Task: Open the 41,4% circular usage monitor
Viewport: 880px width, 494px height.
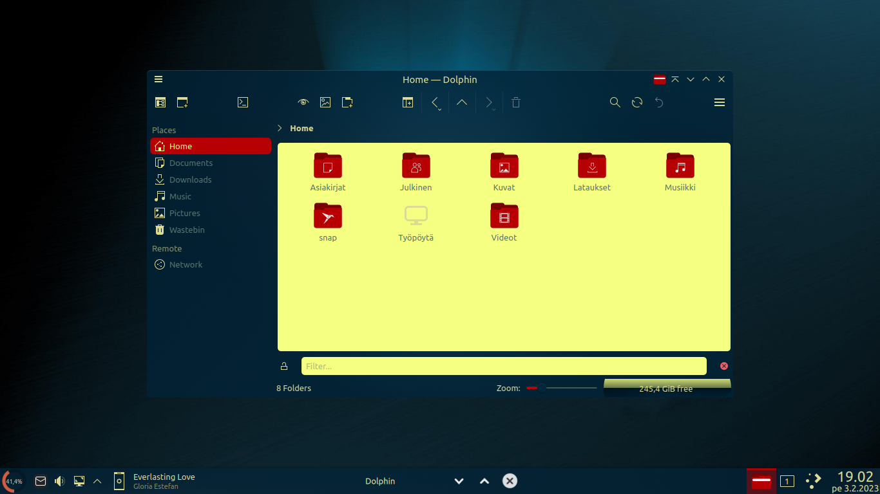Action: pyautogui.click(x=13, y=481)
